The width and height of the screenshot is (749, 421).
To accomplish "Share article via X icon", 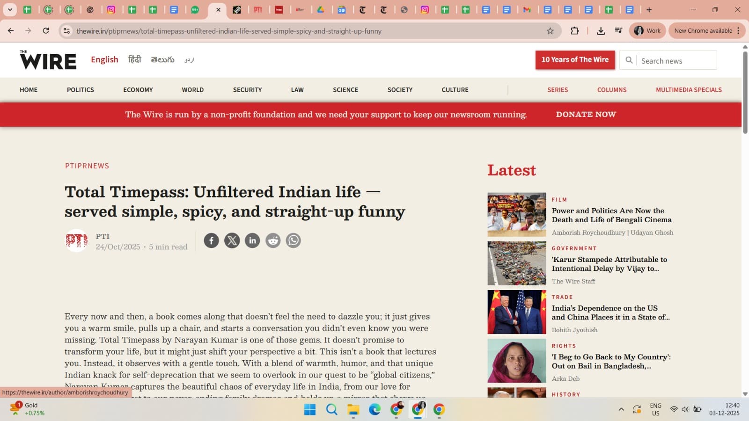I will pos(232,240).
